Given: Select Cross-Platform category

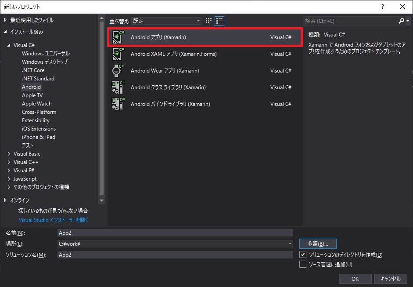Looking at the screenshot, I should tap(39, 112).
